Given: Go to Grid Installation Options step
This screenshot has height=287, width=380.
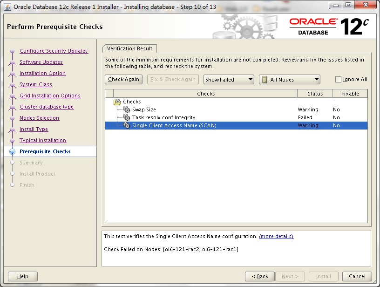Looking at the screenshot, I should 50,96.
